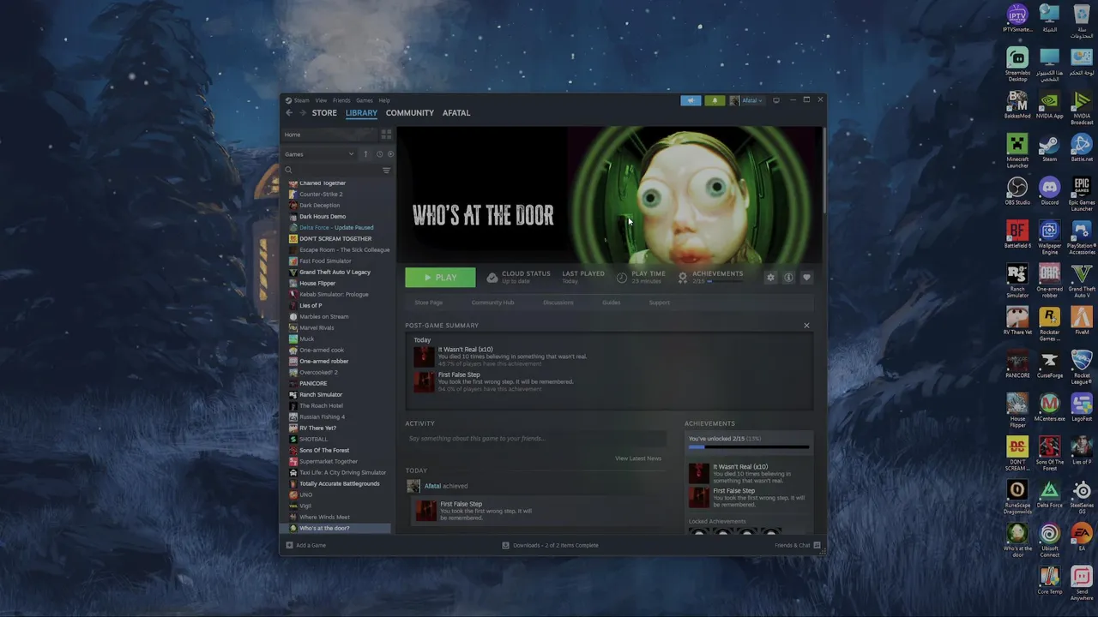Close the Post-Game Summary panel

(806, 326)
